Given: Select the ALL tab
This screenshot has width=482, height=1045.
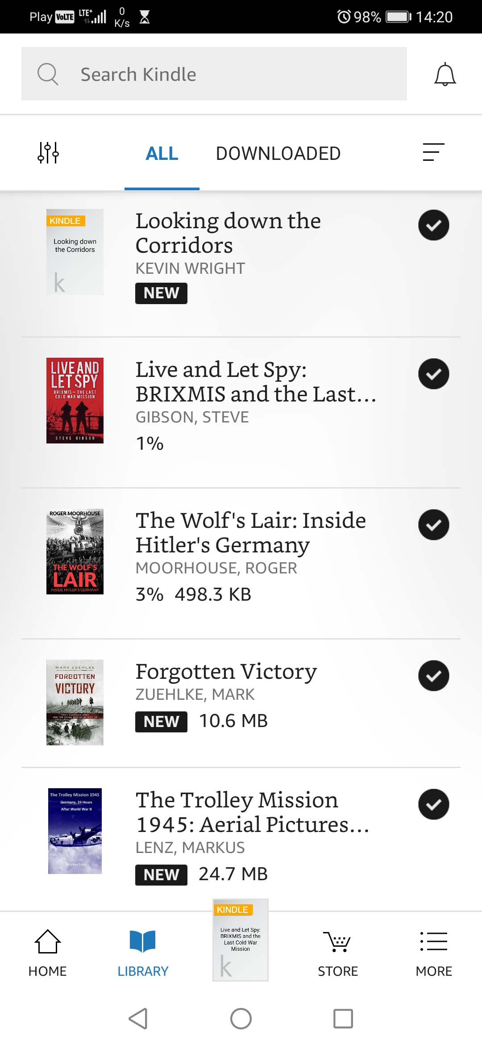Looking at the screenshot, I should [x=162, y=153].
